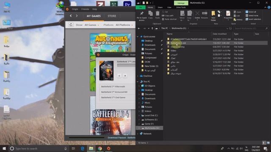Click the Rename icon in ribbon
This screenshot has width=271, height=152.
205,15
